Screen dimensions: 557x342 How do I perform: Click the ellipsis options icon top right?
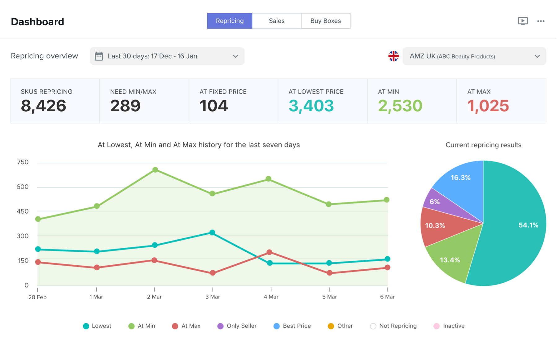coord(541,21)
